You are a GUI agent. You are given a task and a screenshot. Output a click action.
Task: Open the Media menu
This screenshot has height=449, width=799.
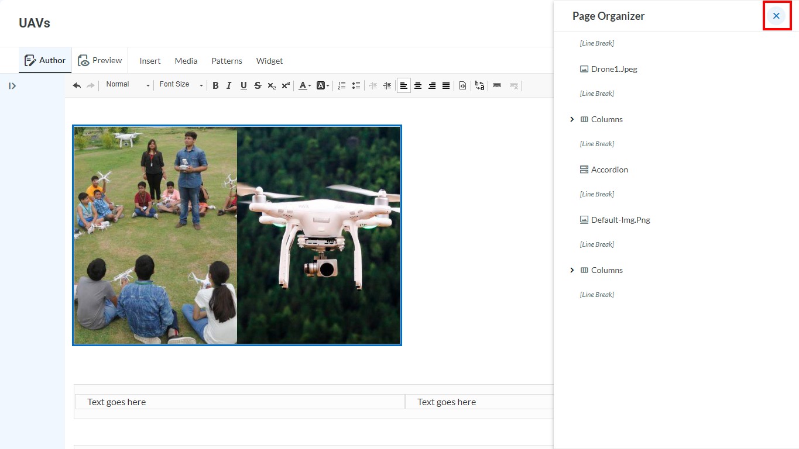186,61
